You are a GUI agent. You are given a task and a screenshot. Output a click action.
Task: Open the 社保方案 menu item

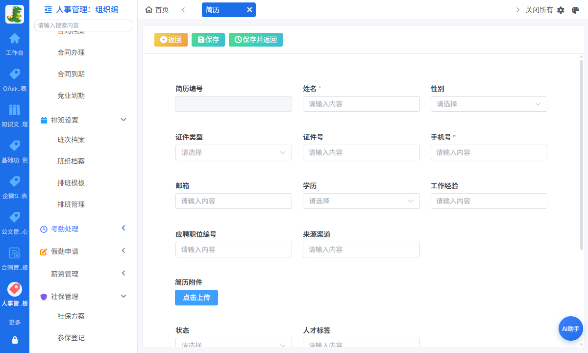pyautogui.click(x=71, y=316)
